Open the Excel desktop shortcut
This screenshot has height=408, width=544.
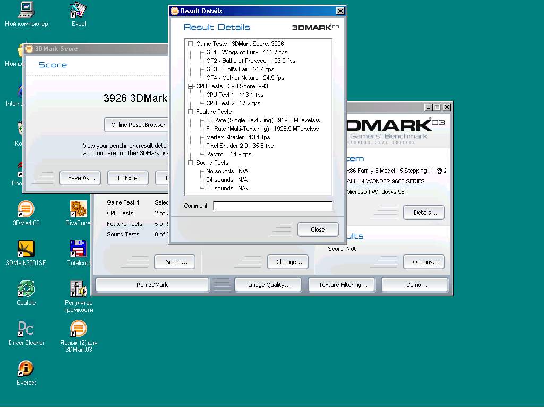pyautogui.click(x=78, y=10)
